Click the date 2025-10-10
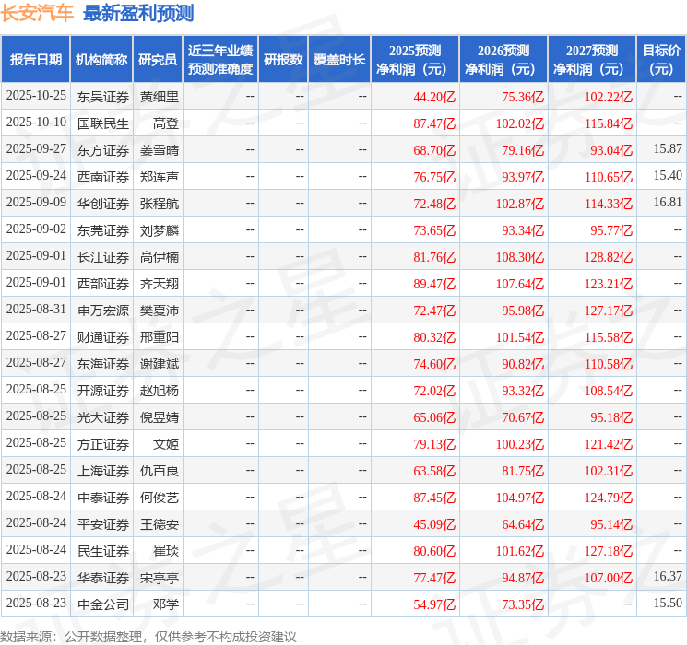Viewport: 687px width, 645px height. 36,123
